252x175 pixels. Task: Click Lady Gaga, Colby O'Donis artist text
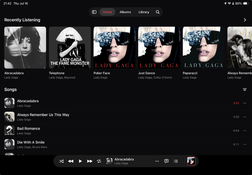[x=155, y=77]
